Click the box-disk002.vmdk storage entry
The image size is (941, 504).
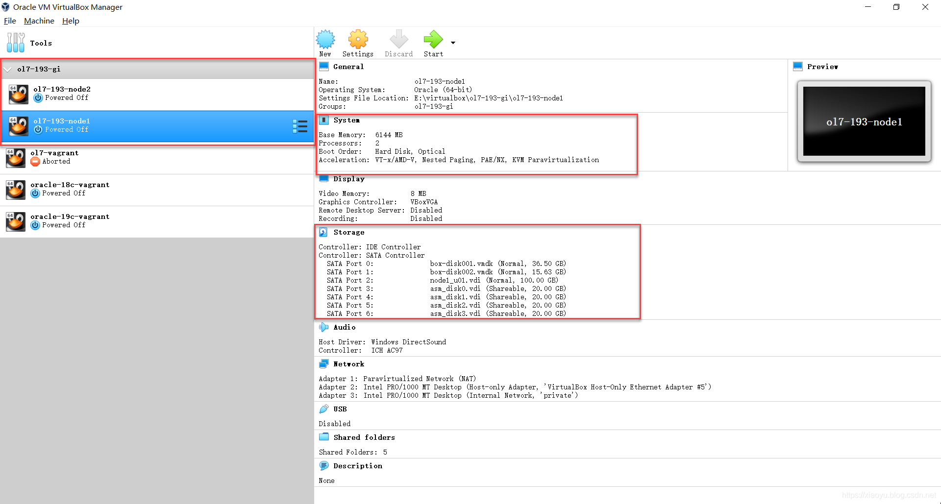point(498,272)
